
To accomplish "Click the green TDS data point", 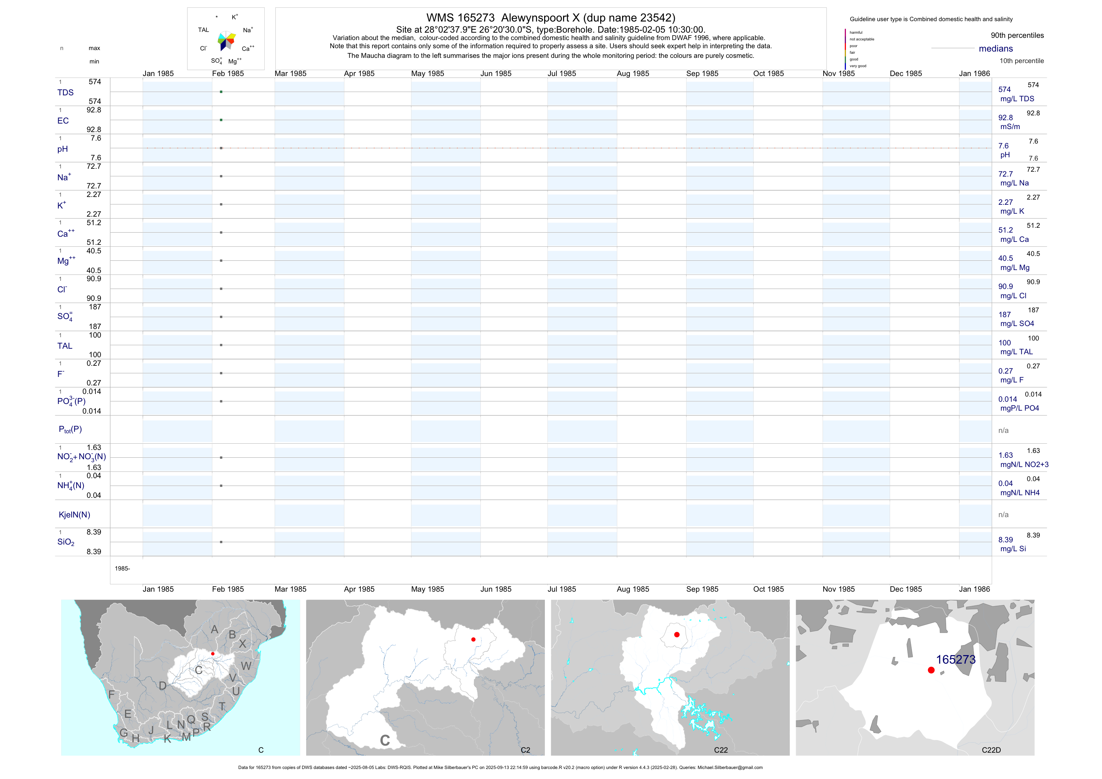I will click(x=221, y=92).
